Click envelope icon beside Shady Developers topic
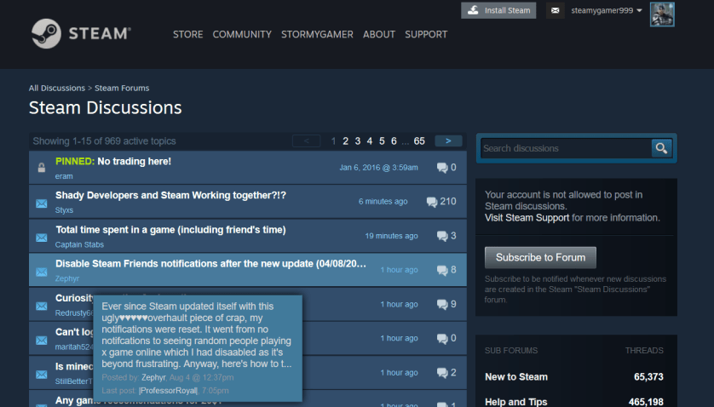The width and height of the screenshot is (714, 407). 41,203
